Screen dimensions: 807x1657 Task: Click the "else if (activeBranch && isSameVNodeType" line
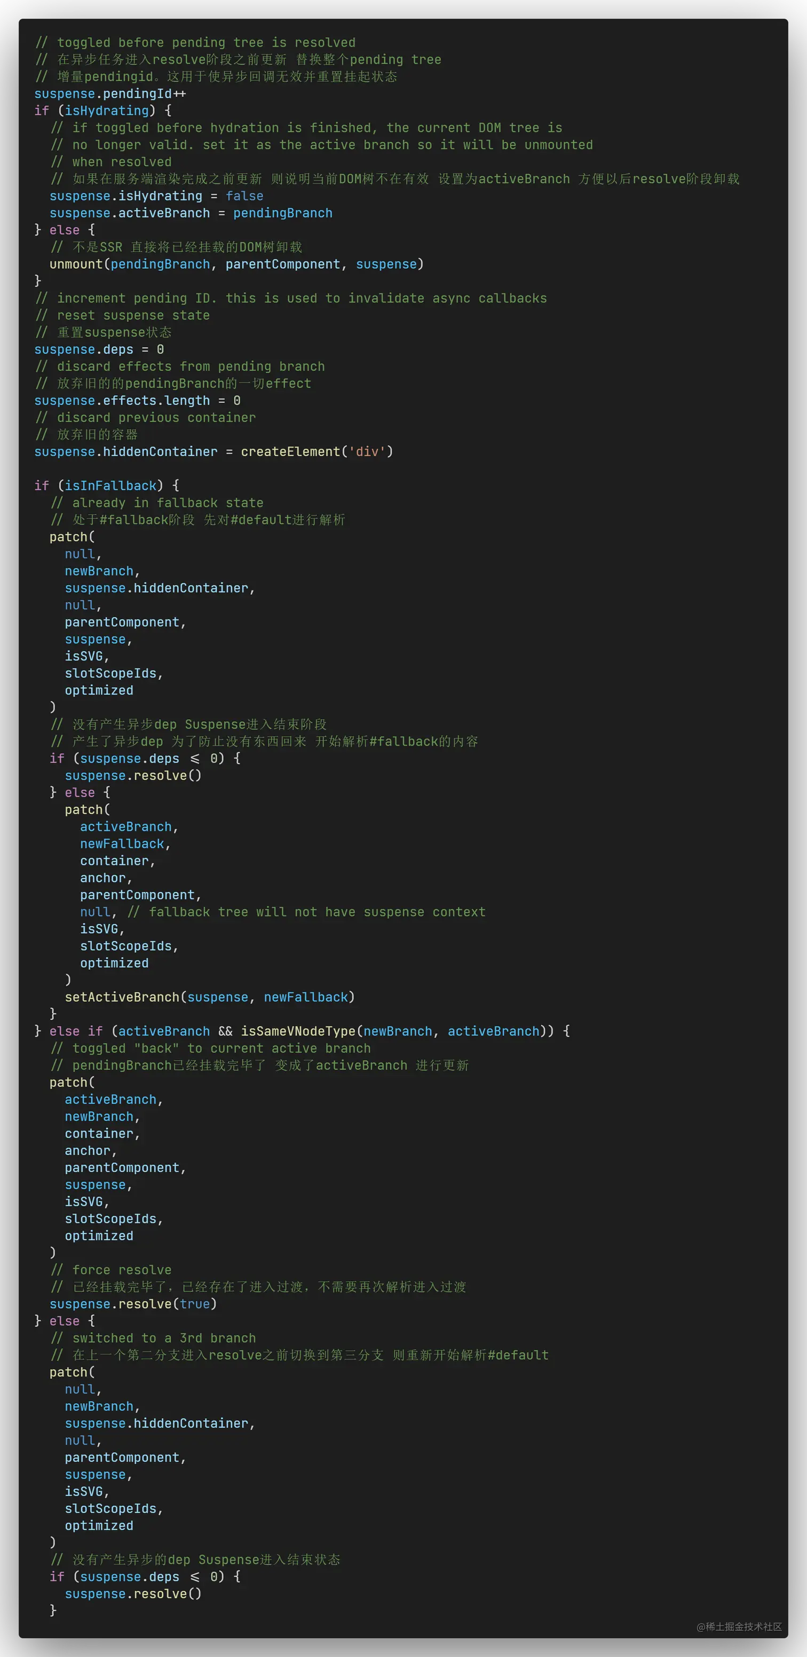[x=302, y=1031]
